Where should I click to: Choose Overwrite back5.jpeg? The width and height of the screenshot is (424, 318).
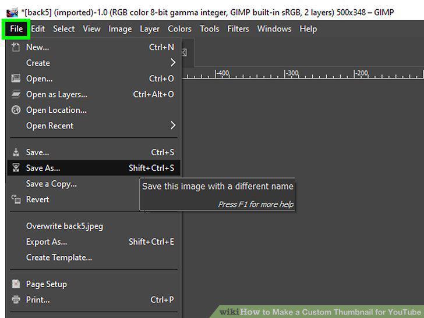[94, 226]
